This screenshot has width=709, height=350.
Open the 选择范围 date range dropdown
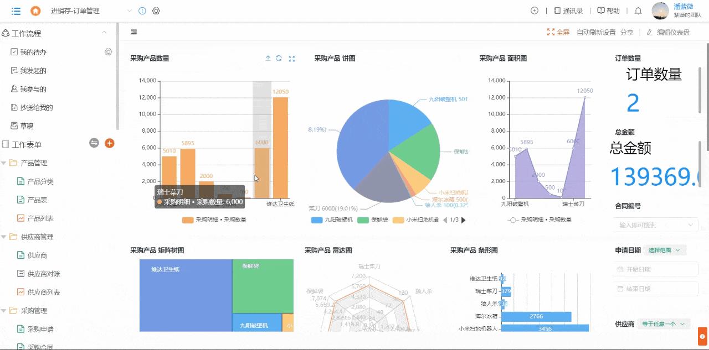tap(664, 250)
